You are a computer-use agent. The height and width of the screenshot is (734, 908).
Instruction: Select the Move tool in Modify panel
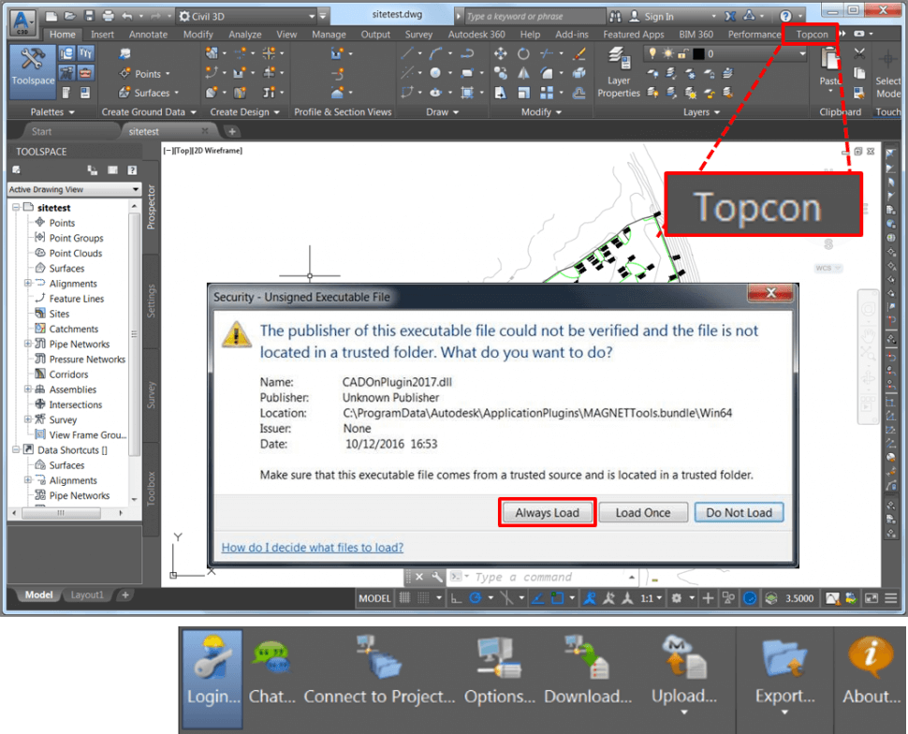point(500,54)
